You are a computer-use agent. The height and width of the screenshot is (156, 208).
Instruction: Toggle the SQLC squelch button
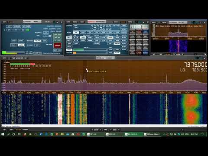coord(69,50)
